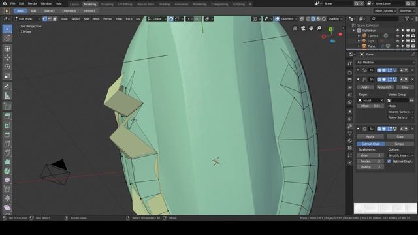Select the Poly Build tool
418x235 pixels.
pos(7,162)
